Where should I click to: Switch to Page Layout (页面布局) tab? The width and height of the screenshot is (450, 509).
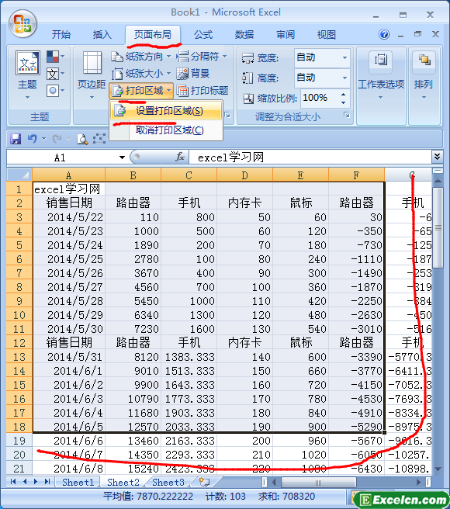153,34
